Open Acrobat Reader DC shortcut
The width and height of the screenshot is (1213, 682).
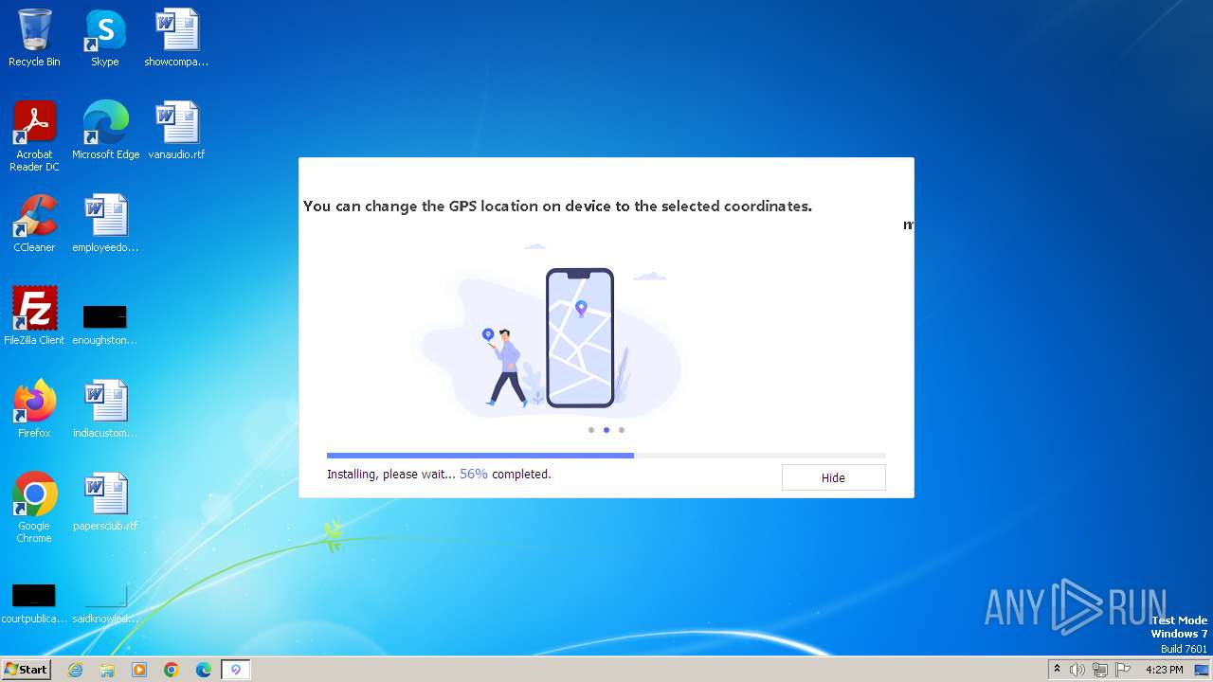click(x=34, y=137)
